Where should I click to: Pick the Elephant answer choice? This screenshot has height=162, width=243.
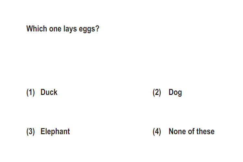pos(55,132)
